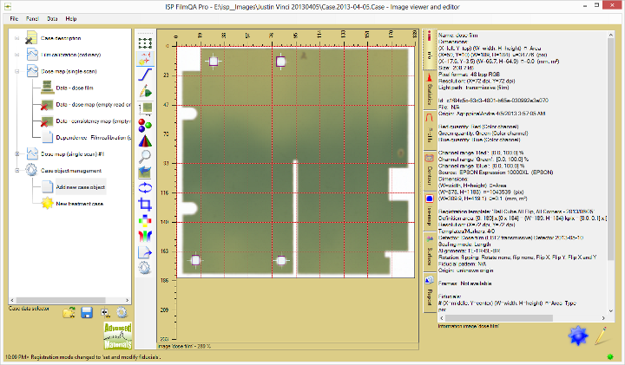Click the colored squares cross icon
This screenshot has height=365, width=625.
coord(145,220)
